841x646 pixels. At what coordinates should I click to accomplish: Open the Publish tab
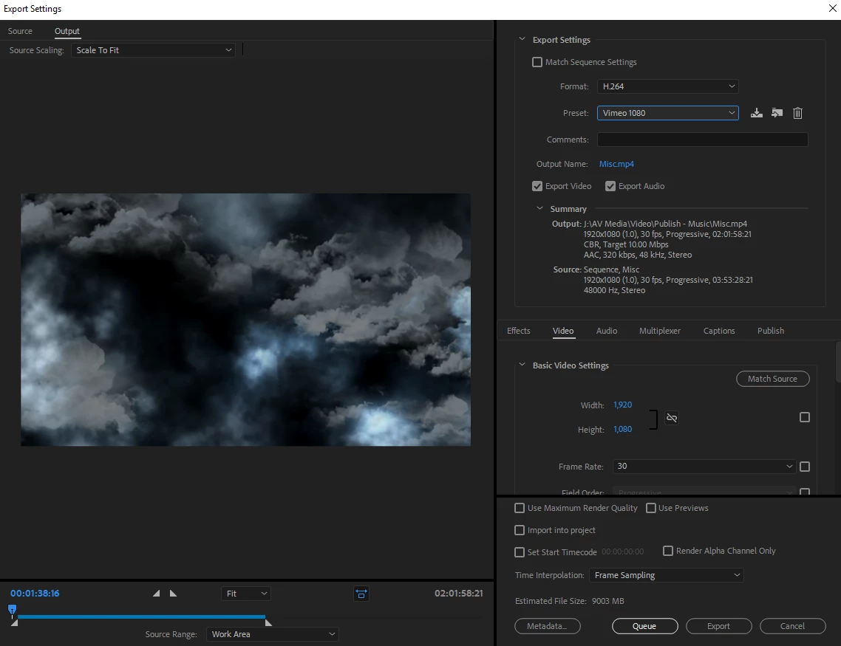tap(771, 331)
